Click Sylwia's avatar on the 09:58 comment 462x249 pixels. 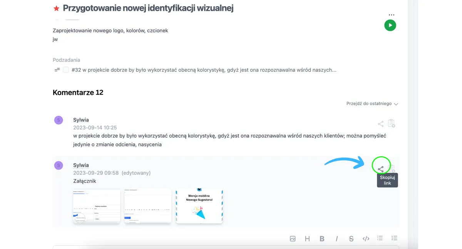point(59,166)
